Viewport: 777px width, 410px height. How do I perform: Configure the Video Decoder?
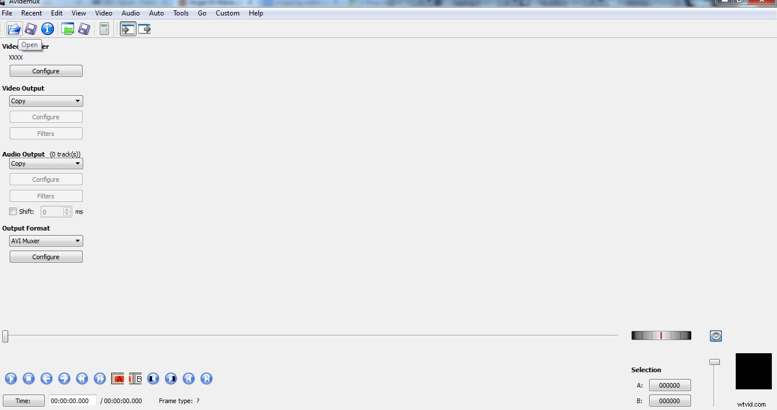tap(46, 71)
